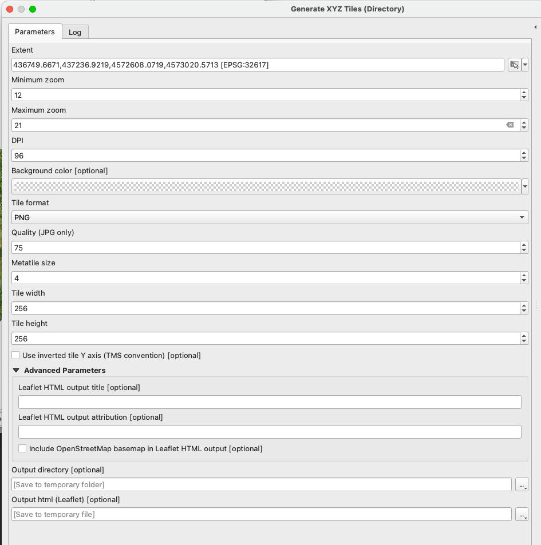Clear the Maximum zoom value
541x545 pixels.
pos(510,125)
